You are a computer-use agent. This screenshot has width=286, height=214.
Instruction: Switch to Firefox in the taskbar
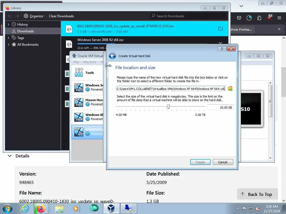[x=41, y=208]
